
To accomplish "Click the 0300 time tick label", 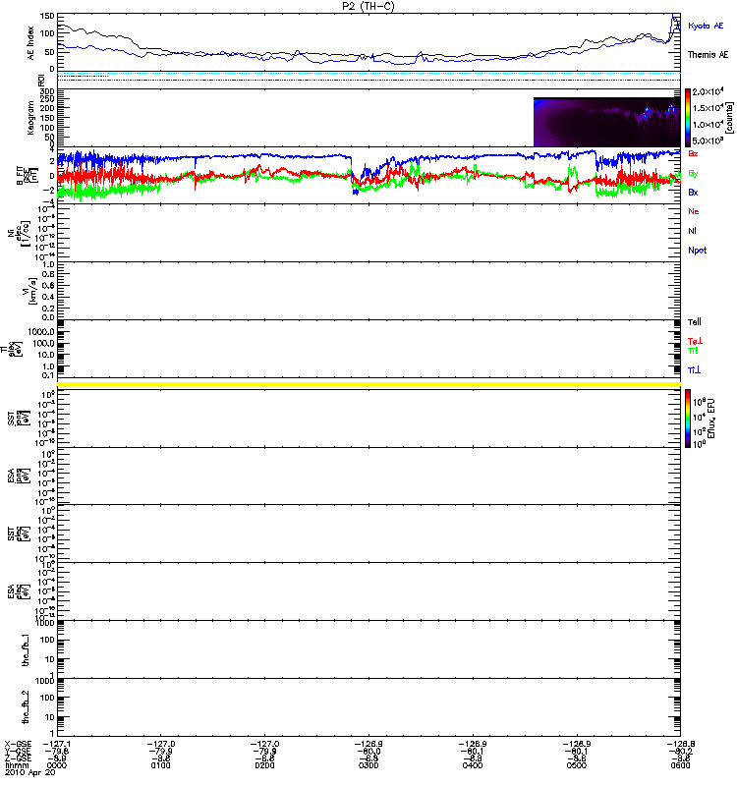I will point(368,765).
